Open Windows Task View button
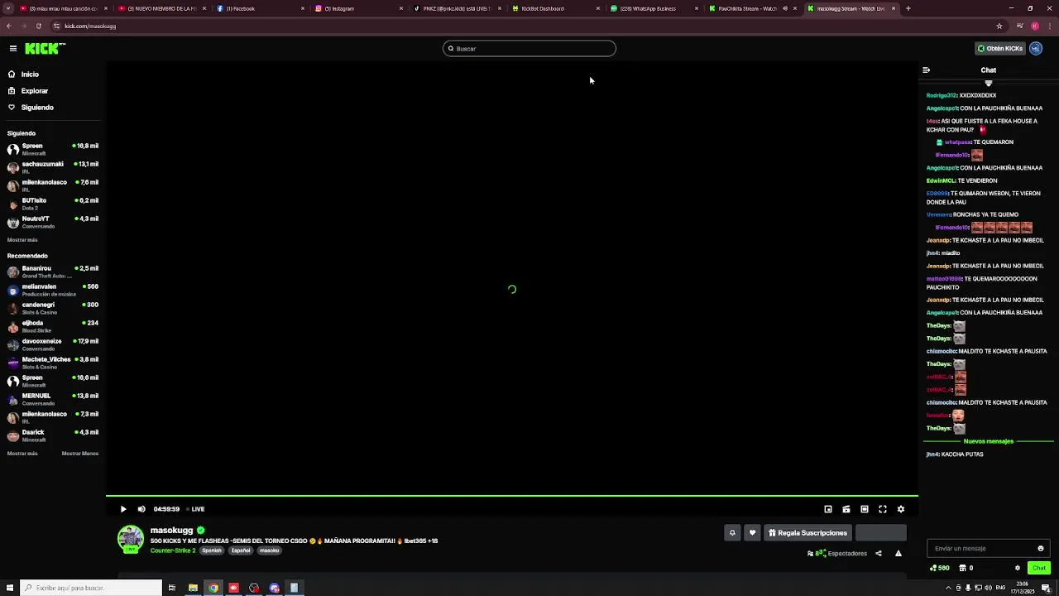1059x596 pixels. (x=172, y=588)
